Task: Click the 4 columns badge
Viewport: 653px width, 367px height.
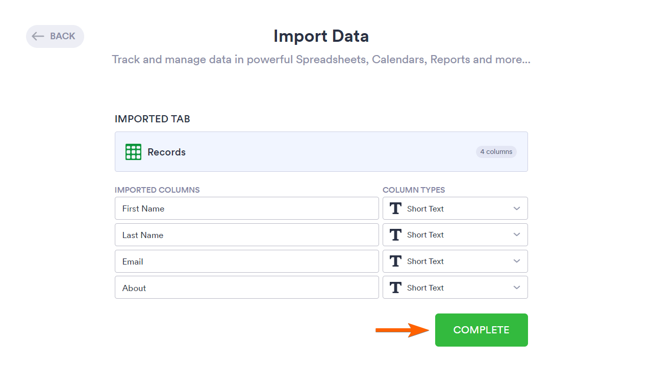Action: pos(496,152)
